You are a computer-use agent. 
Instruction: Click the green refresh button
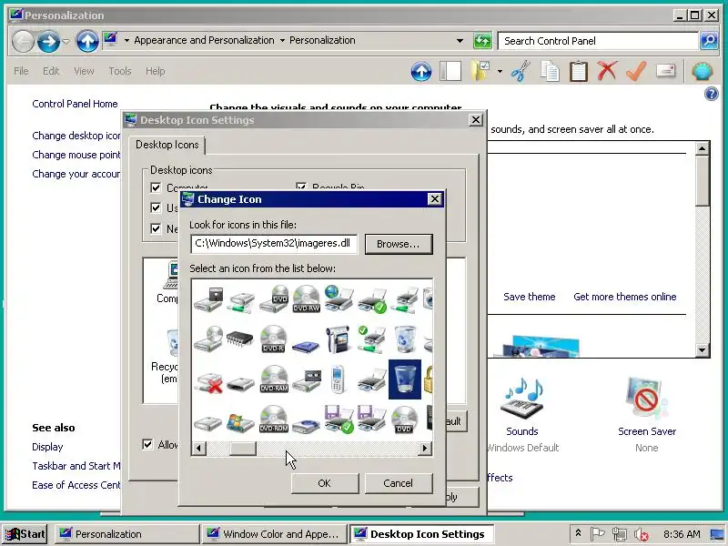click(482, 41)
